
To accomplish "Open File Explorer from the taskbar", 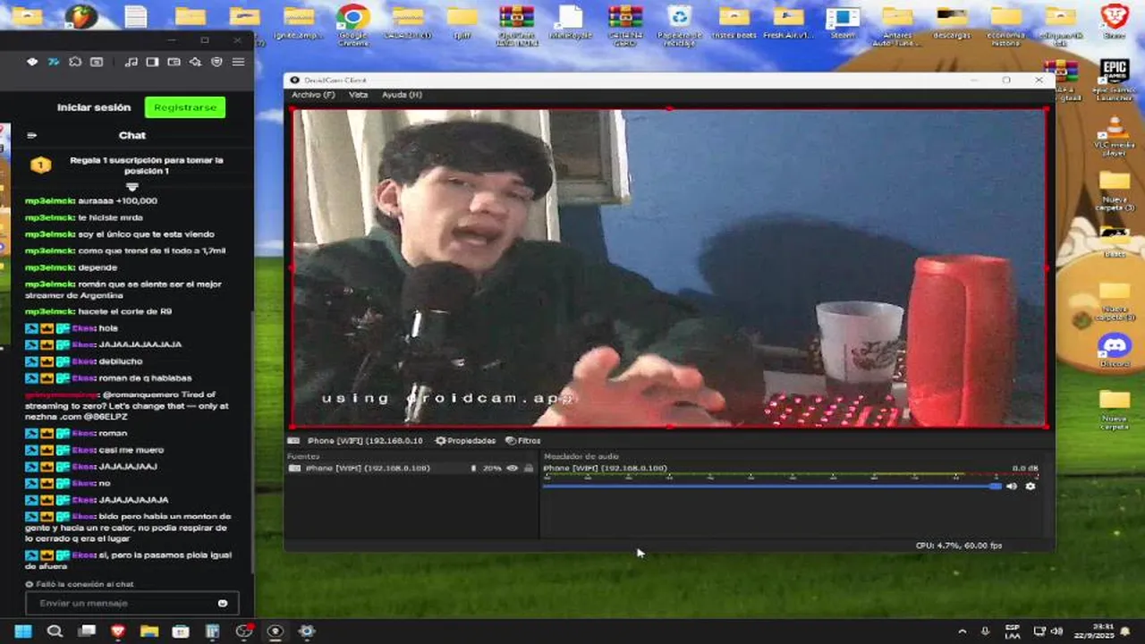I will pos(148,631).
